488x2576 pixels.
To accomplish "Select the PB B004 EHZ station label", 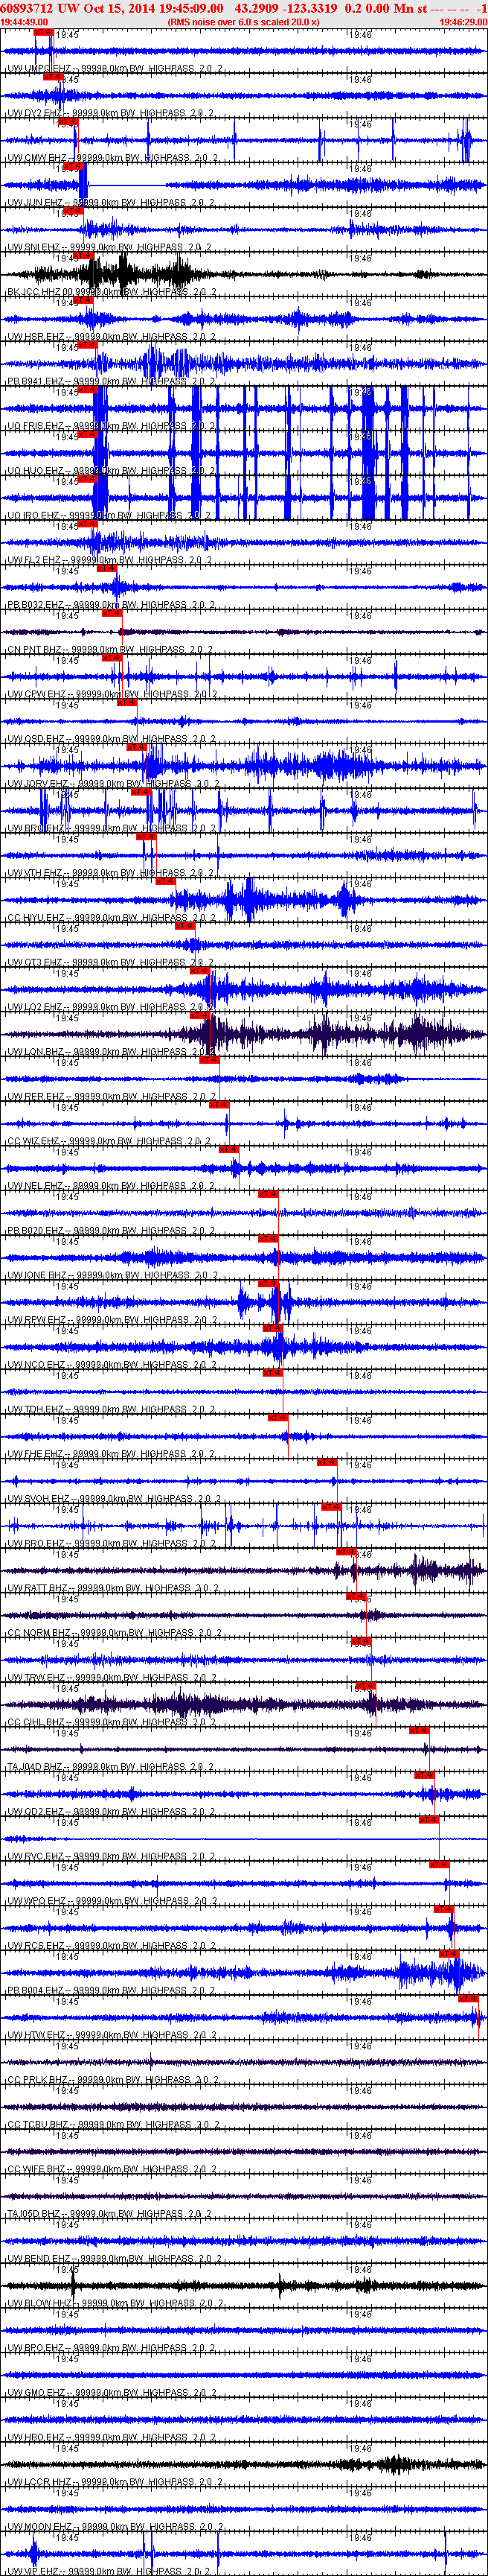I will (x=111, y=1990).
